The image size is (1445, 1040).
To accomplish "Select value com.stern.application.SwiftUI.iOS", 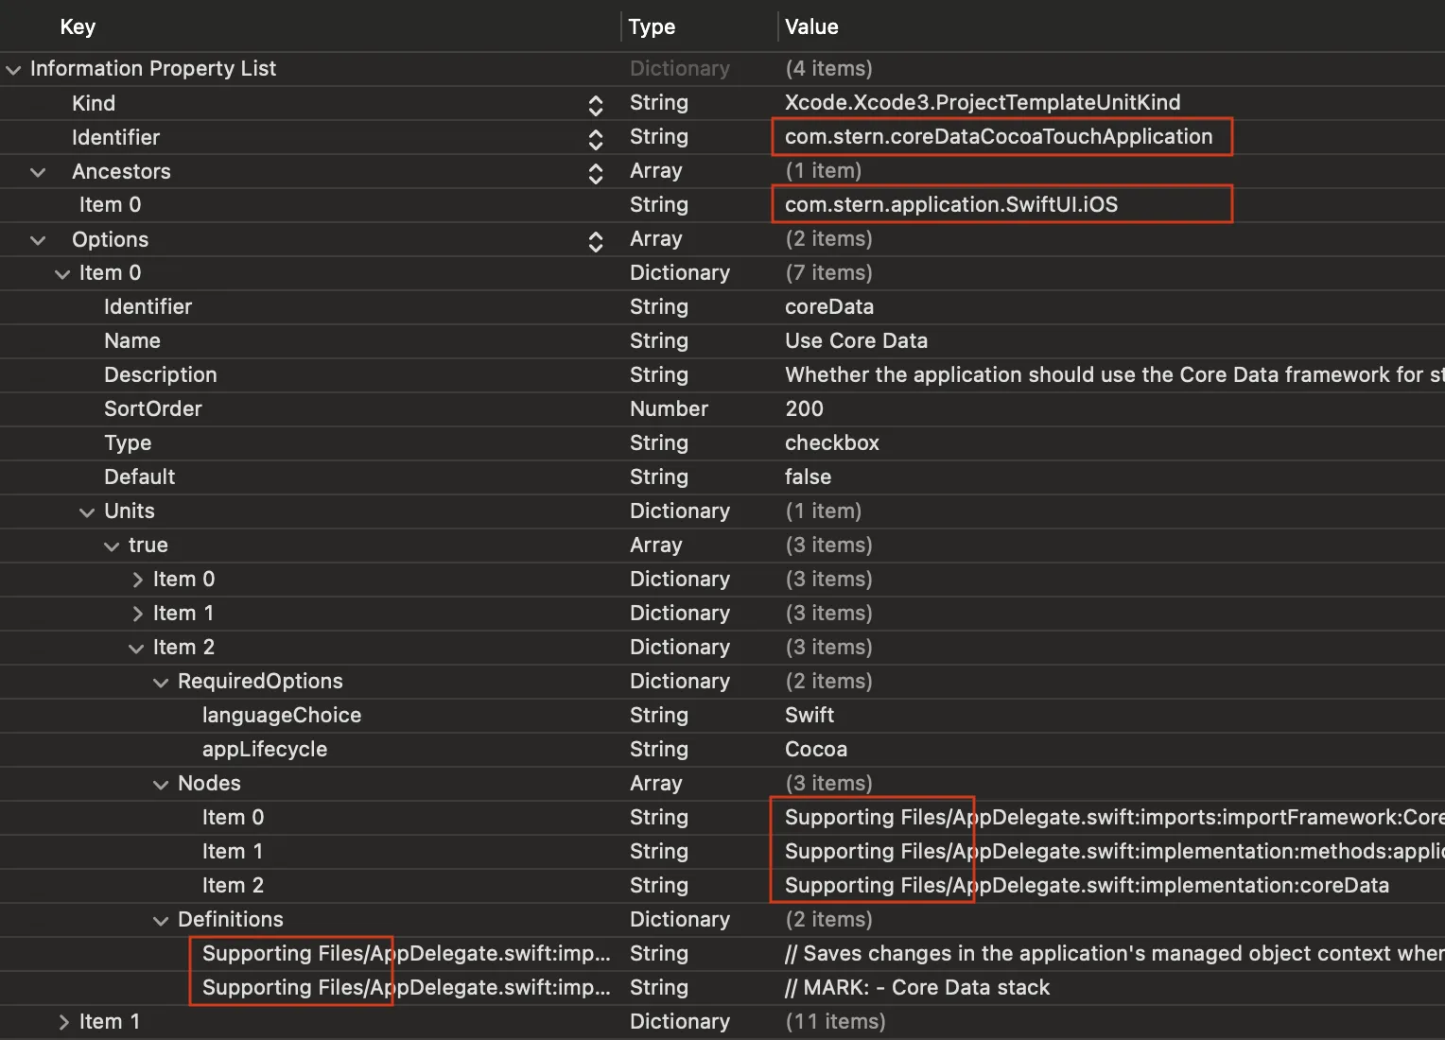I will [x=951, y=204].
